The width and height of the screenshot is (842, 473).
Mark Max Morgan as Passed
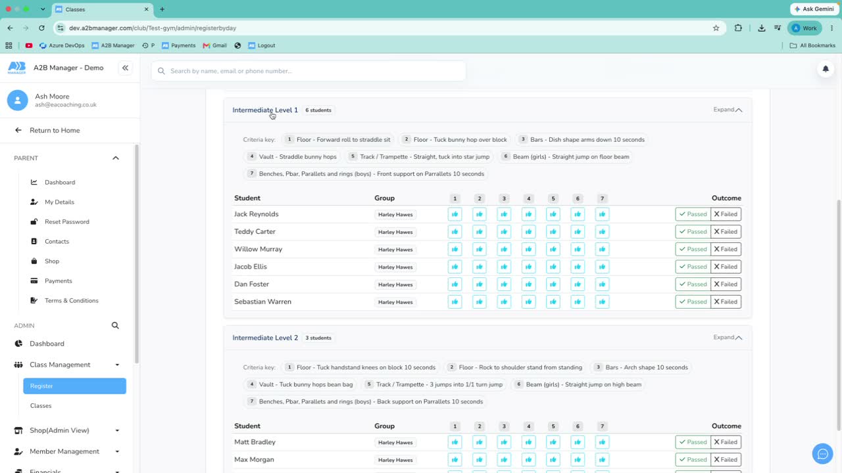coord(693,460)
